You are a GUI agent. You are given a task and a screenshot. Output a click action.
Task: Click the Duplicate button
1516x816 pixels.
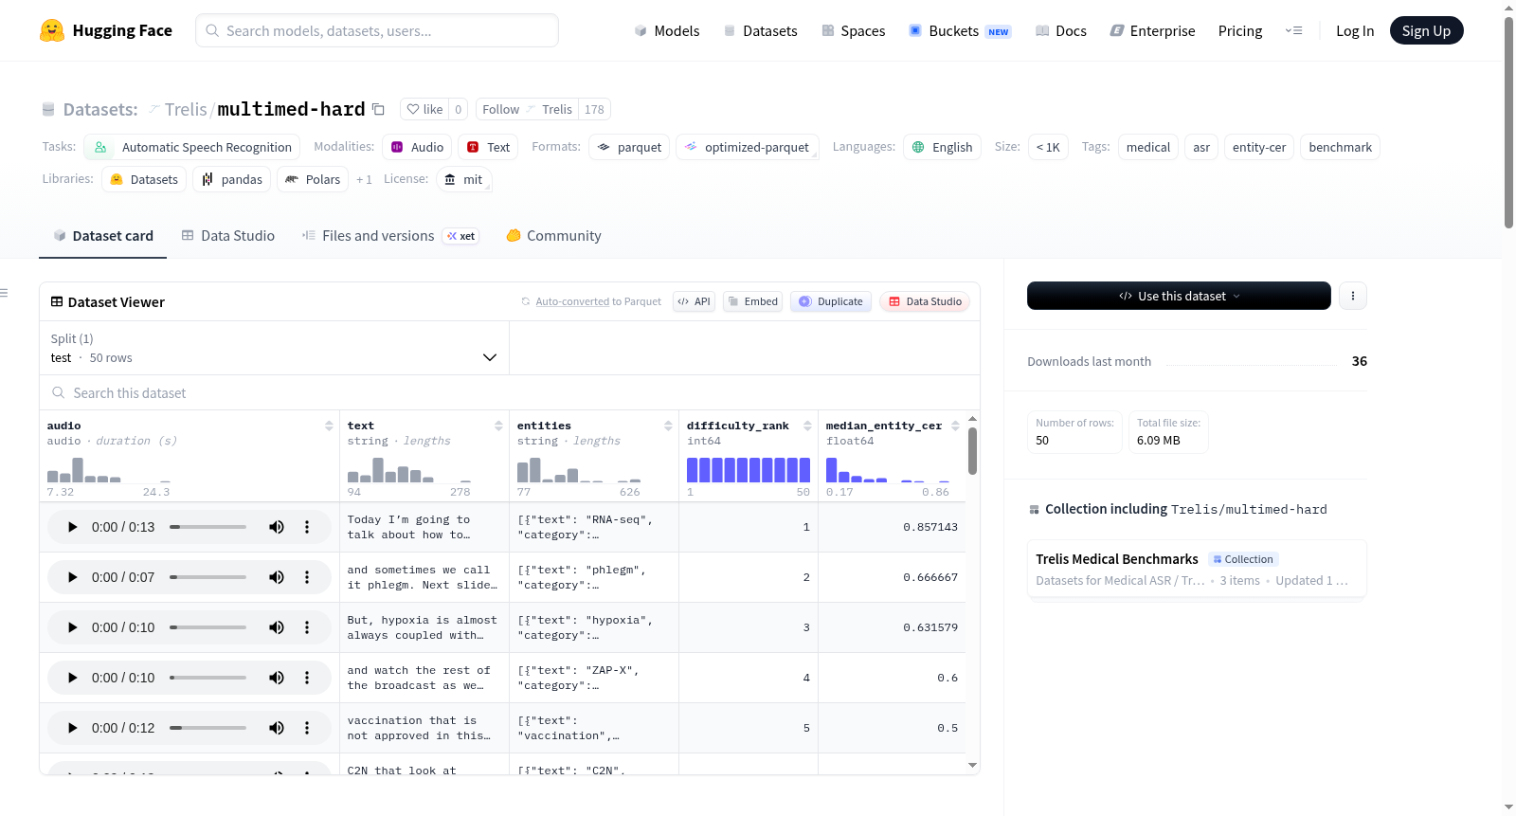pos(831,301)
